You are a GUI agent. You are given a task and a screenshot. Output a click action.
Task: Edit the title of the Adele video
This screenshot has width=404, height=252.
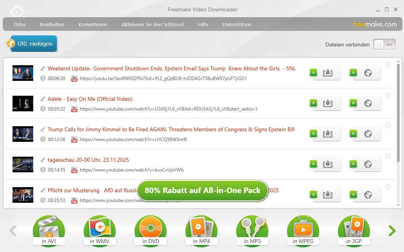(43, 98)
